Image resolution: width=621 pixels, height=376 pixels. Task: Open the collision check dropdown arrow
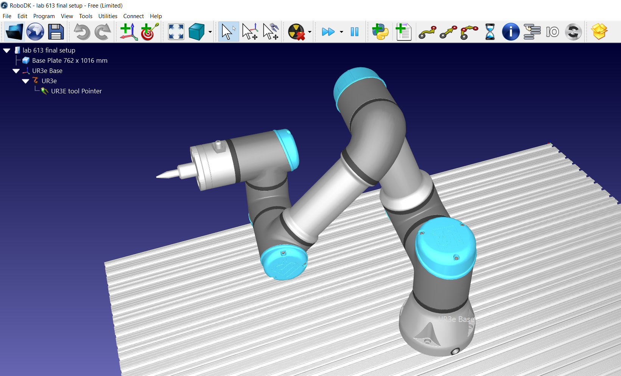click(x=310, y=32)
